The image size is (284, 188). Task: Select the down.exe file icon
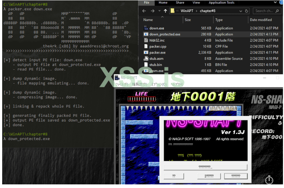coord(146,28)
